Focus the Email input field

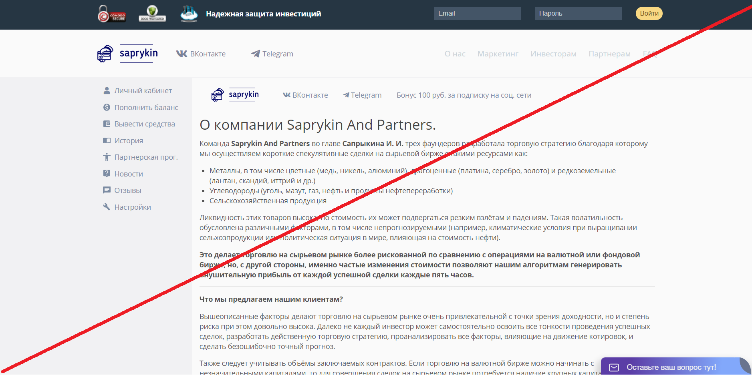[478, 13]
